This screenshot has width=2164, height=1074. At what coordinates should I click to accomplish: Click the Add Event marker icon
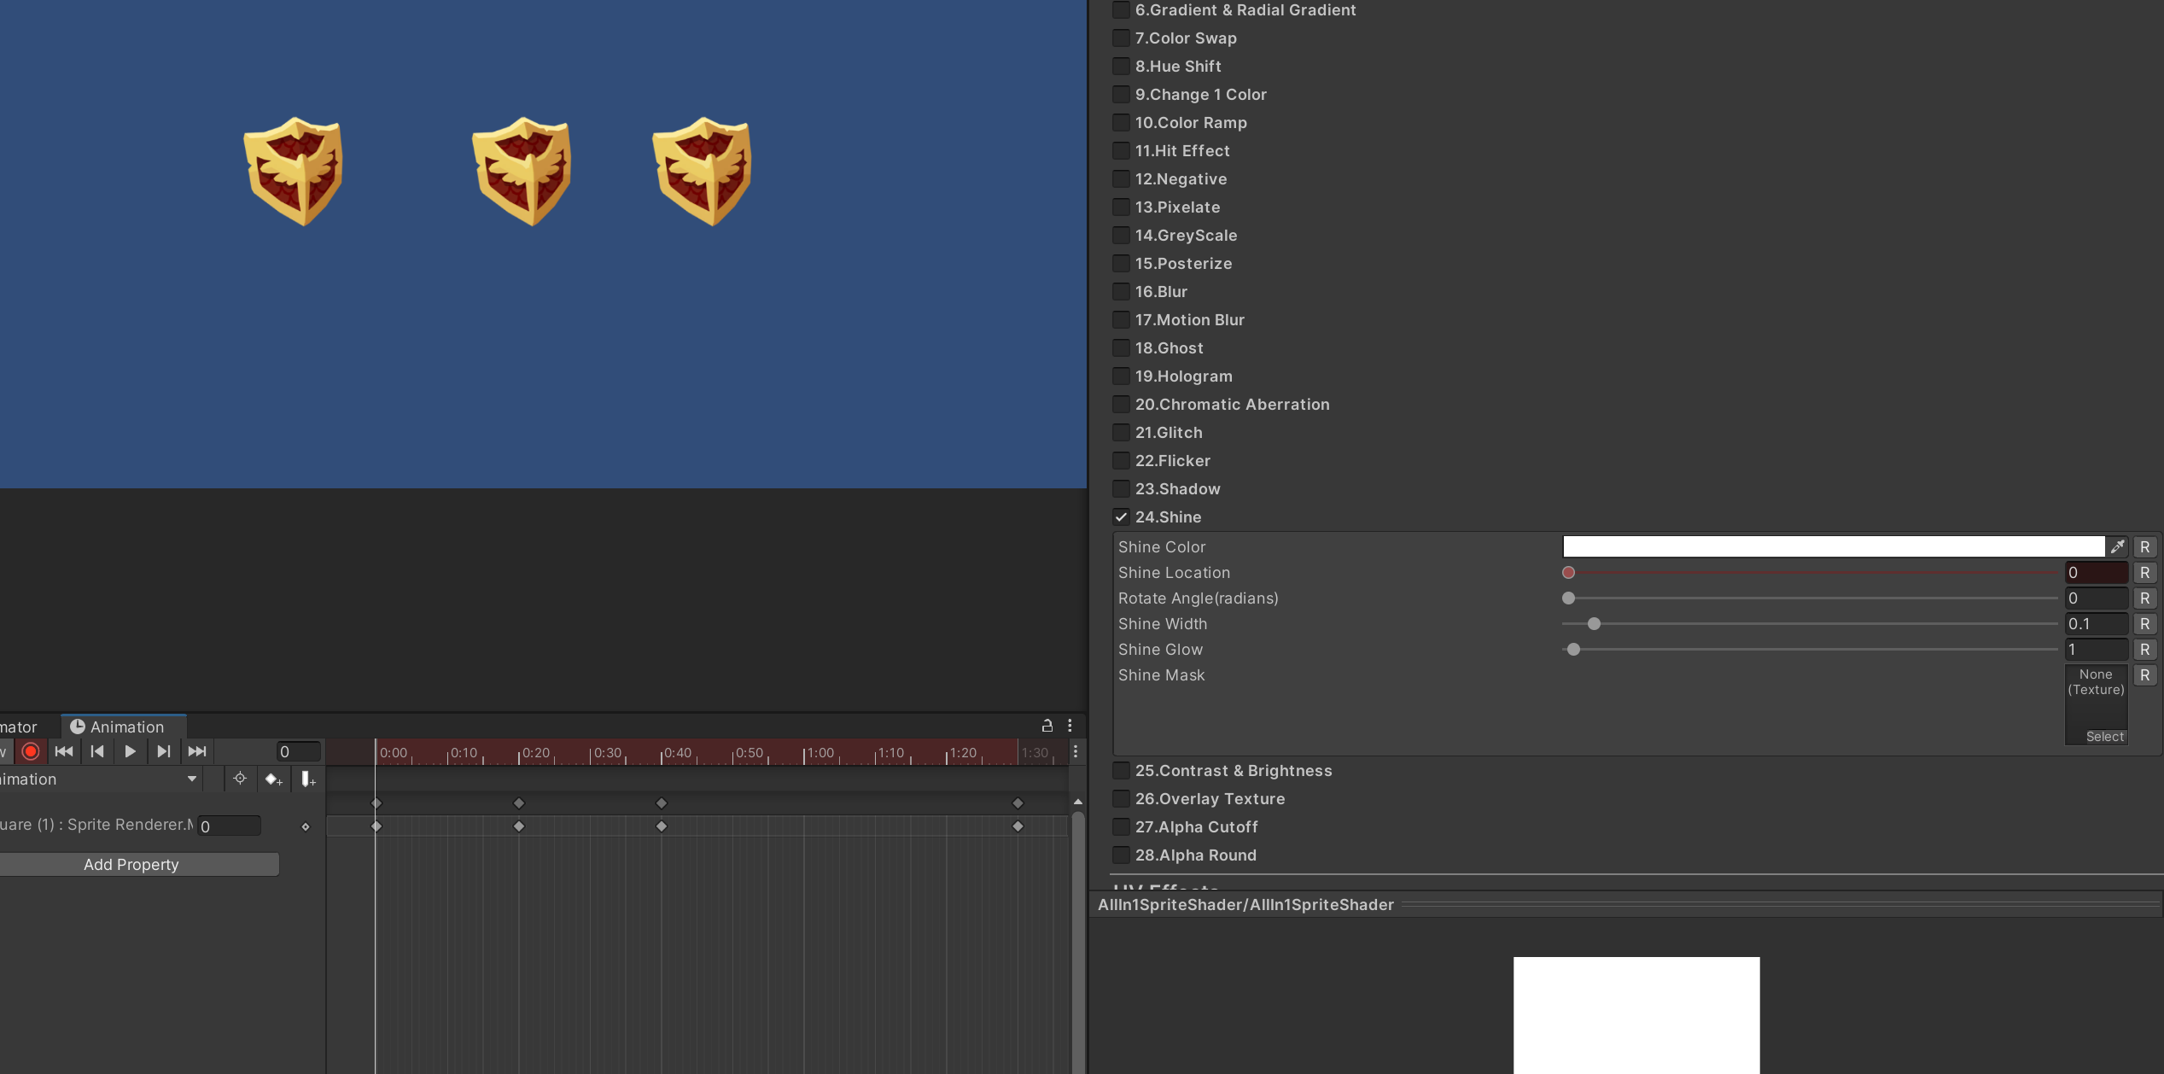click(307, 779)
